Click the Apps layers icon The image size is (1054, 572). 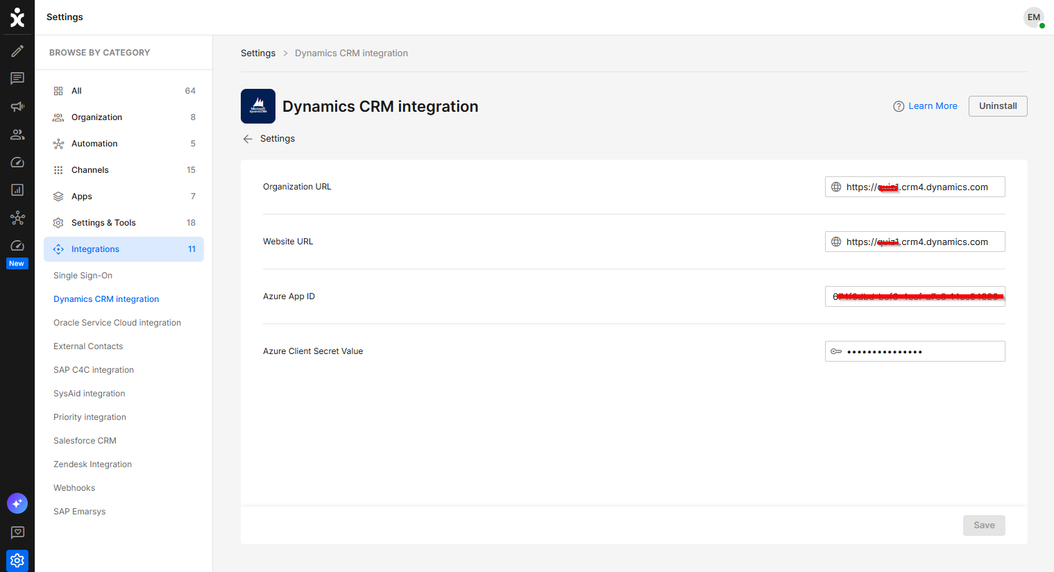pos(58,196)
